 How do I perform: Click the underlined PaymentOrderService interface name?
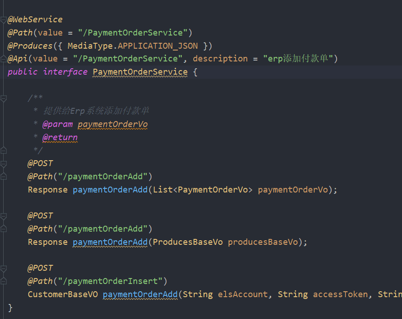(x=140, y=72)
